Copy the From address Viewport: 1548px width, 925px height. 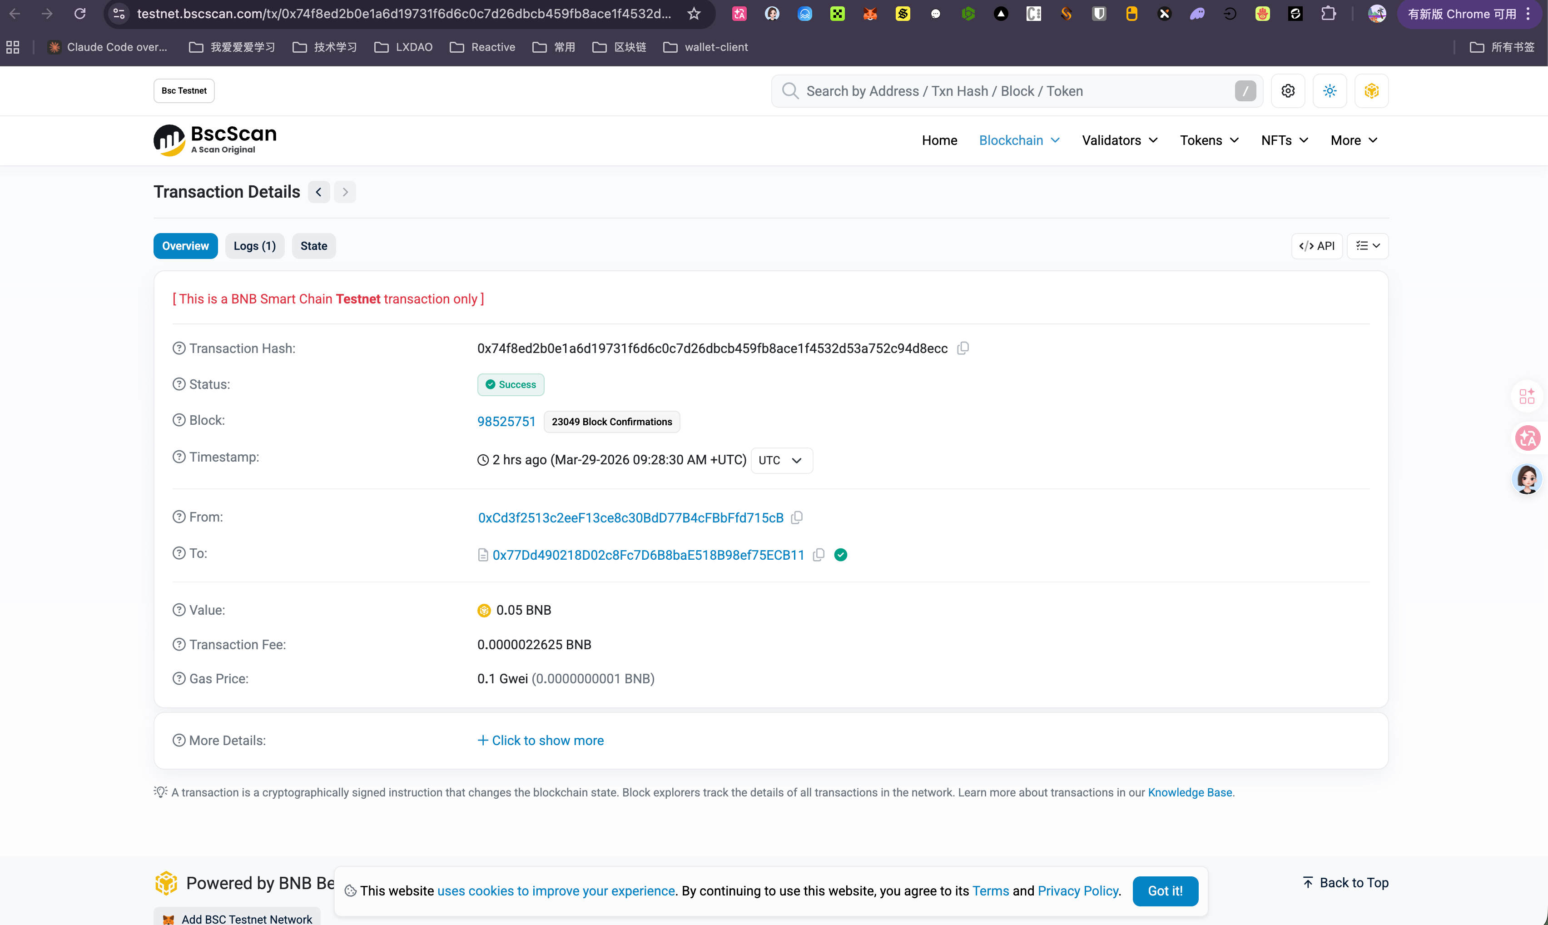796,517
